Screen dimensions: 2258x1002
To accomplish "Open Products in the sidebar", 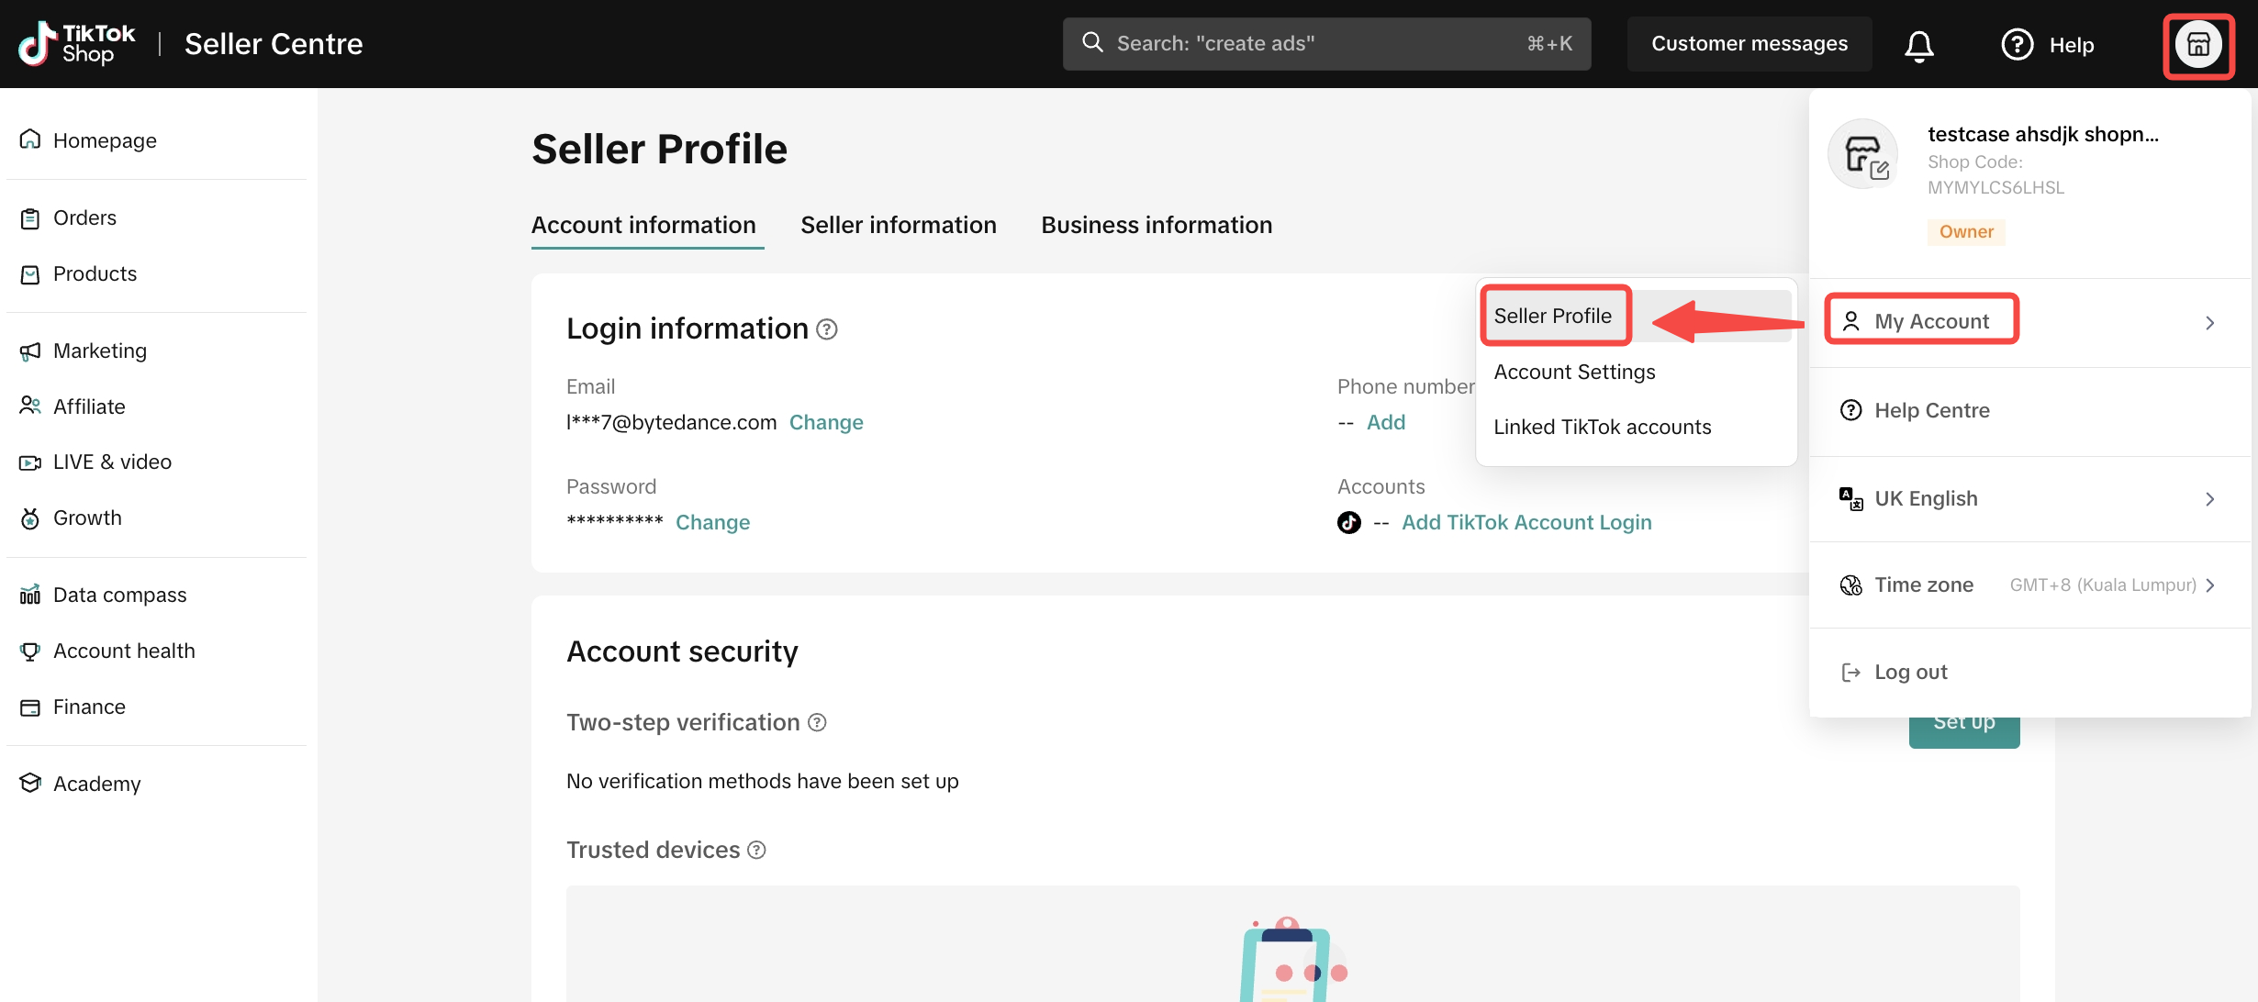I will click(95, 274).
